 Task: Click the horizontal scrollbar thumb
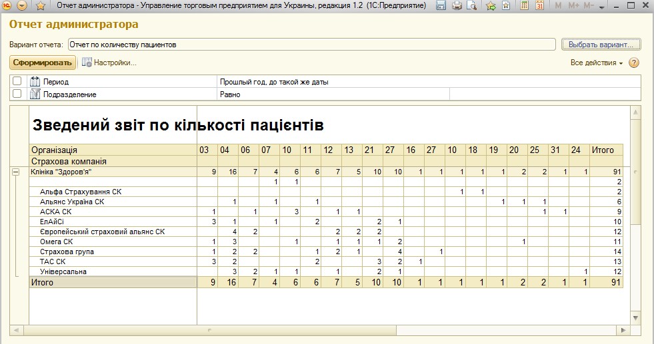pos(210,330)
